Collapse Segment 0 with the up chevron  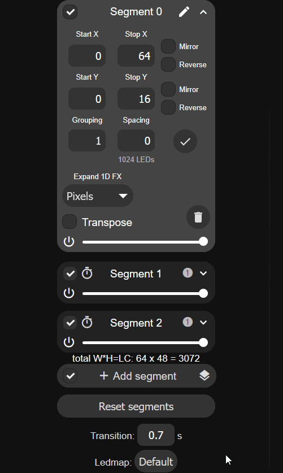click(x=203, y=12)
